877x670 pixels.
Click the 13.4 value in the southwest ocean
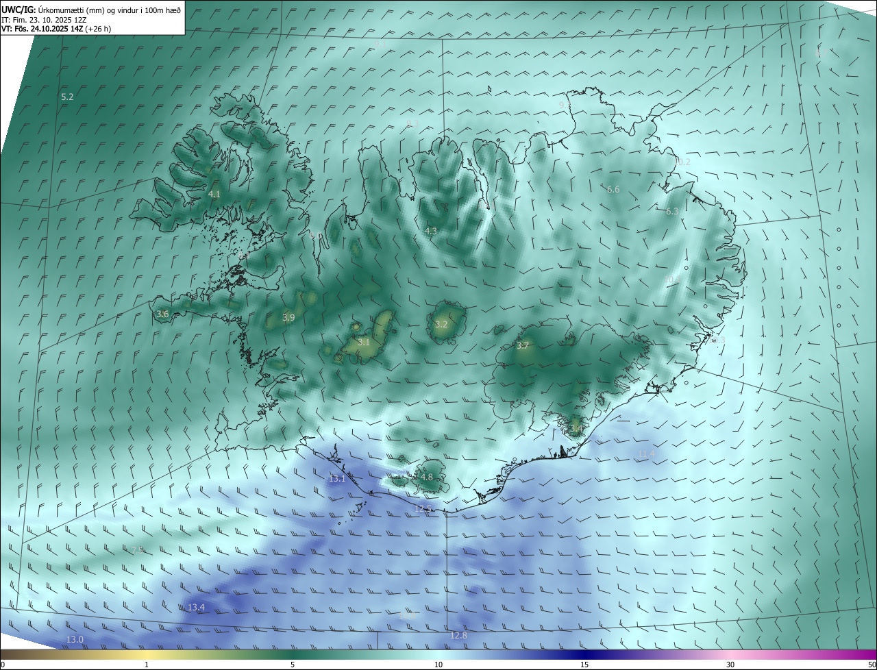tap(196, 608)
